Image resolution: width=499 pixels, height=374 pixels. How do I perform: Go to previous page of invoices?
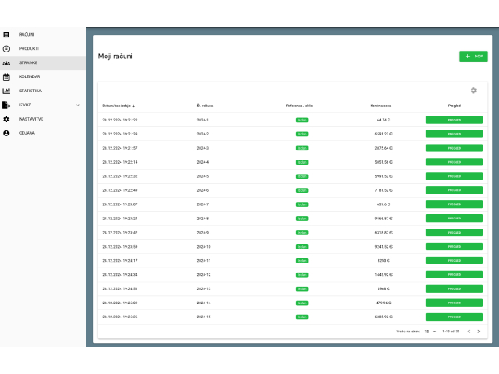(x=468, y=332)
